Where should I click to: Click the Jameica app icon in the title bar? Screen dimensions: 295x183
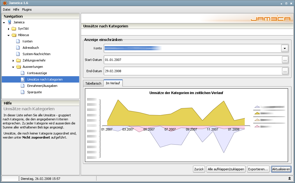[x=5, y=3]
